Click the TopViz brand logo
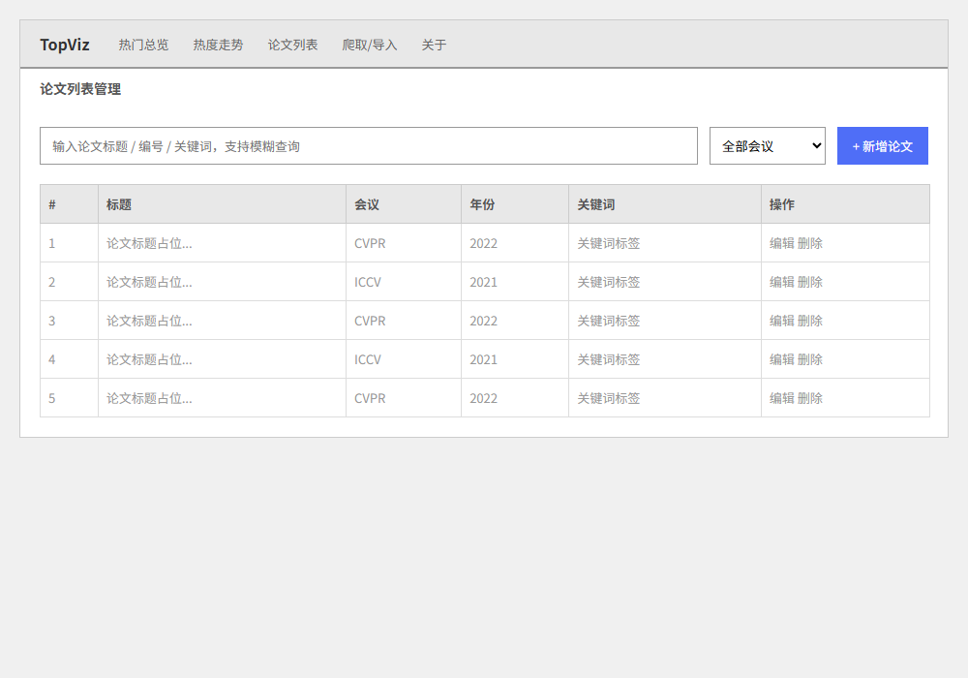 coord(65,46)
